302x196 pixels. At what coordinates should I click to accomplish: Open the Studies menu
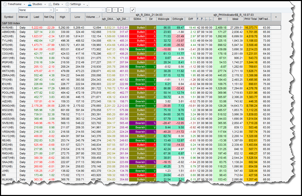point(37,4)
